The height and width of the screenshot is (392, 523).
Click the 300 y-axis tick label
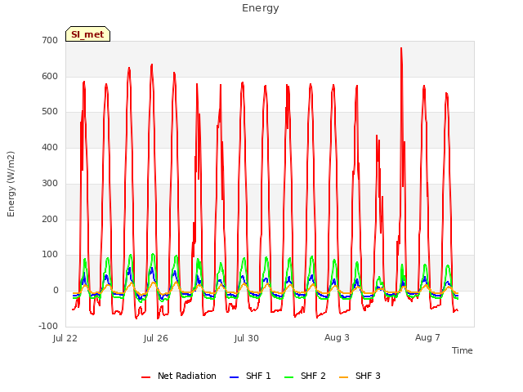click(50, 183)
